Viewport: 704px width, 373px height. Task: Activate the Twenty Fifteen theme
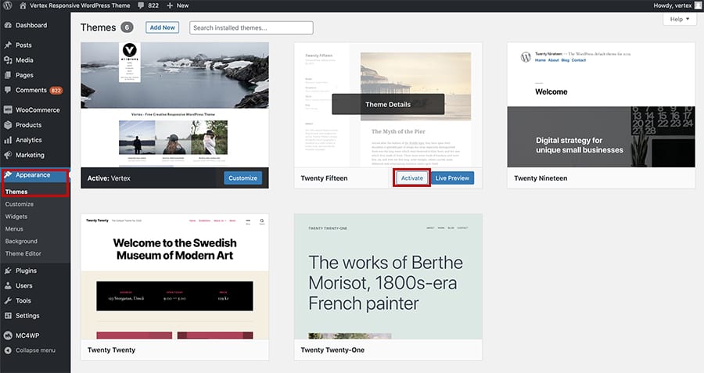pos(411,178)
